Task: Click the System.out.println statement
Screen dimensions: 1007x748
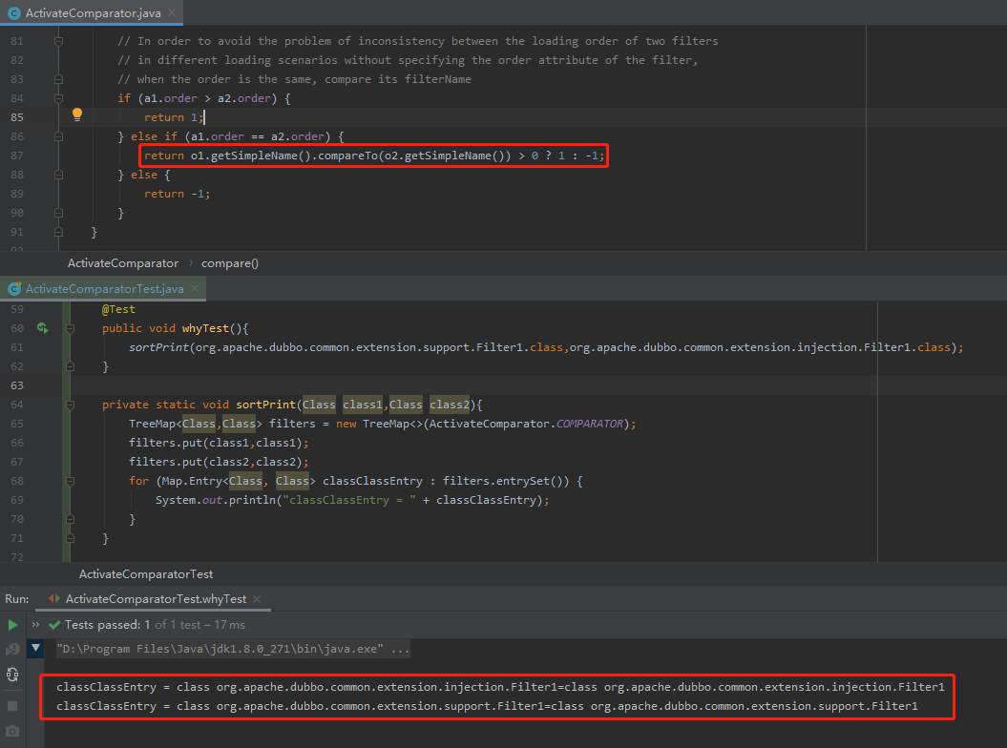Action: pos(352,500)
